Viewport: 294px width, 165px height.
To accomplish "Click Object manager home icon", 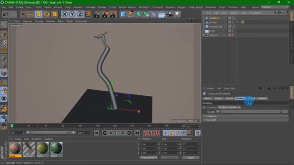I will click(279, 13).
